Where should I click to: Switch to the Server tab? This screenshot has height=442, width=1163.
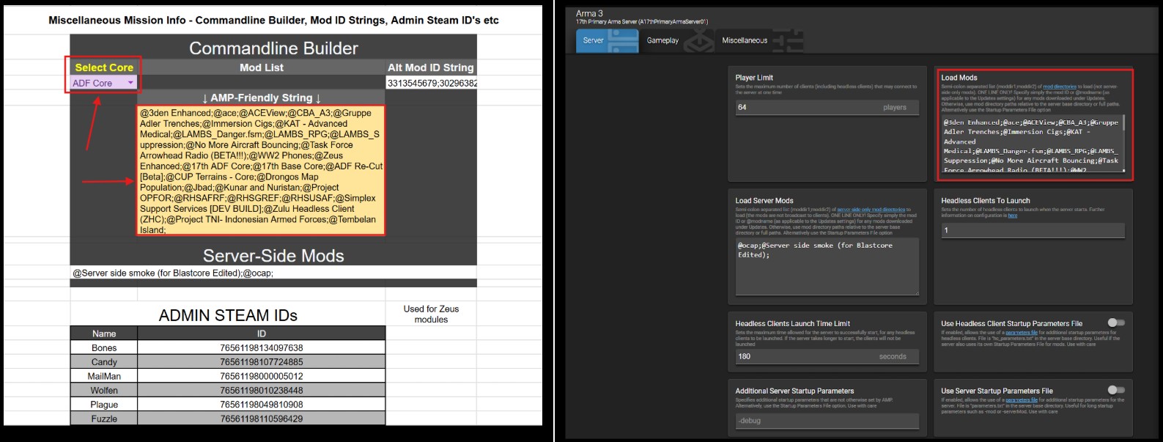[x=608, y=40]
